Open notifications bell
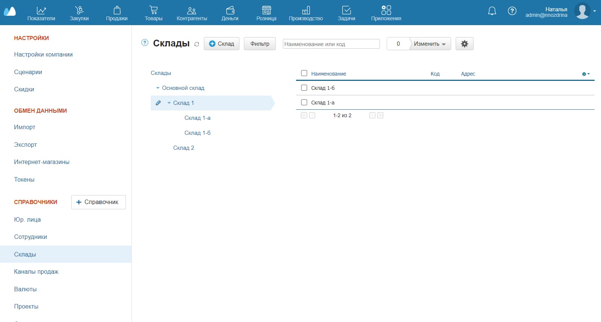The image size is (601, 322). 492,11
